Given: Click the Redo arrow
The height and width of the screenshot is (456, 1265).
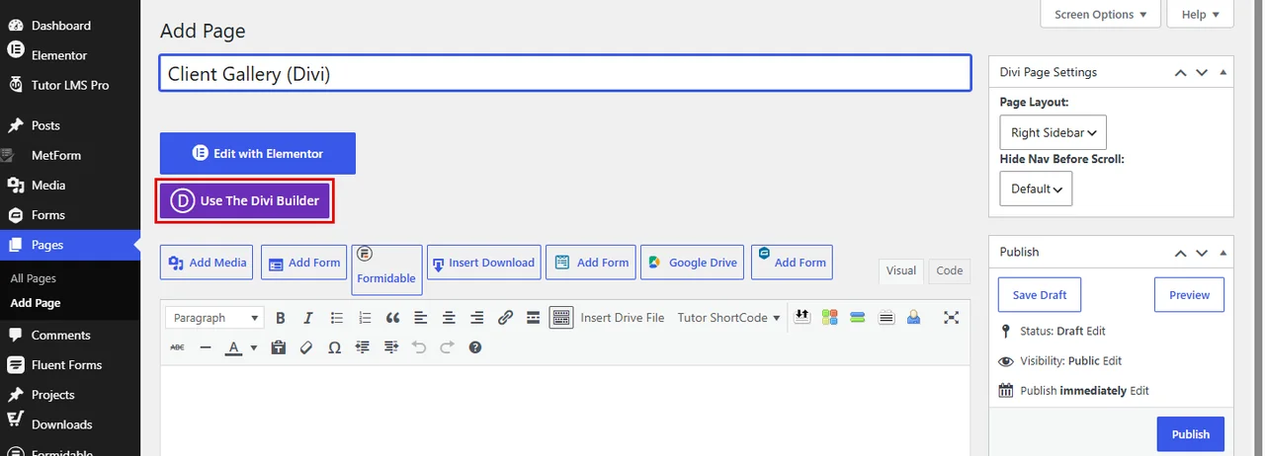Looking at the screenshot, I should 447,347.
